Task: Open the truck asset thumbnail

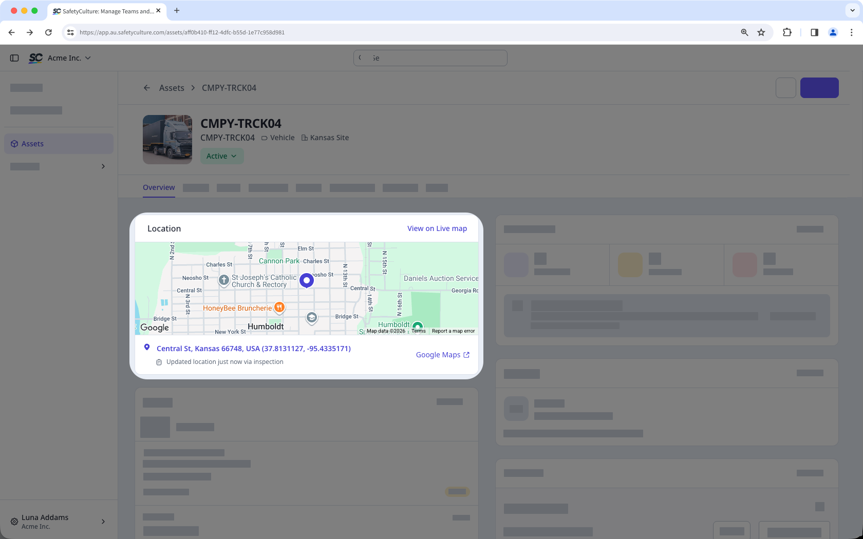Action: [167, 140]
